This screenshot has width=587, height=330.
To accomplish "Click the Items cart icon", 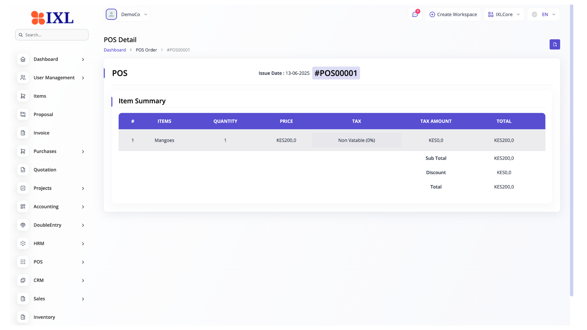I will pyautogui.click(x=23, y=96).
